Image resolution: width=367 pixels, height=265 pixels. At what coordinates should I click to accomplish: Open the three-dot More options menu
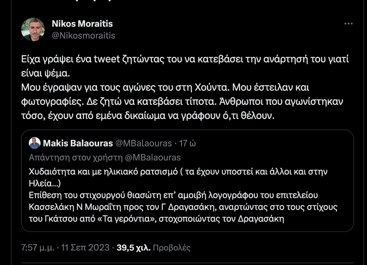[x=349, y=24]
